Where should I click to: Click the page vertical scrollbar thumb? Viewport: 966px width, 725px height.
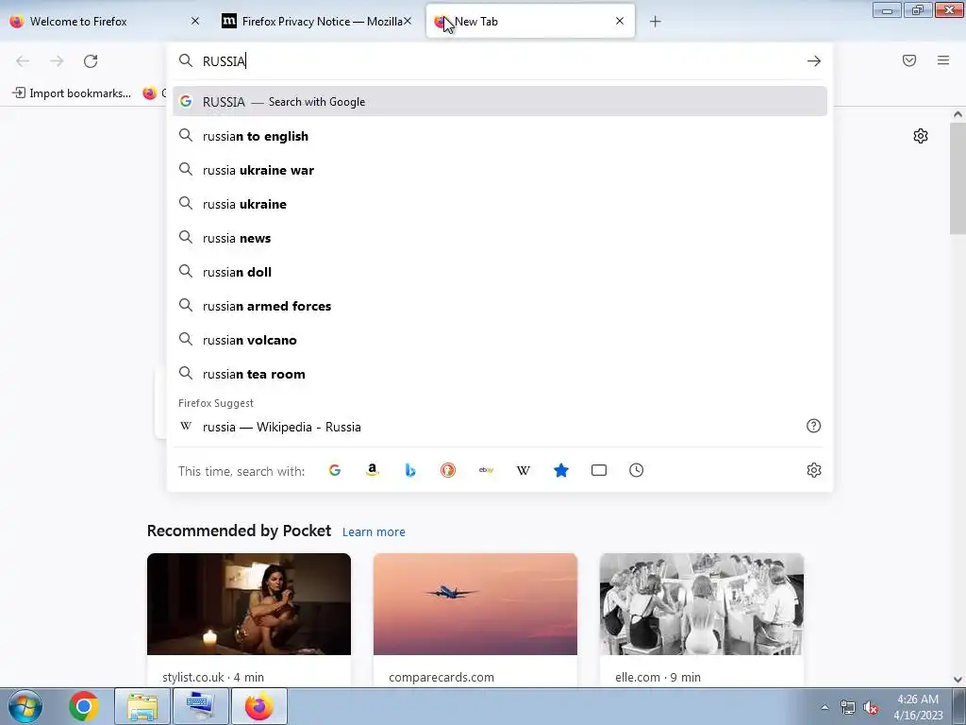pos(958,178)
